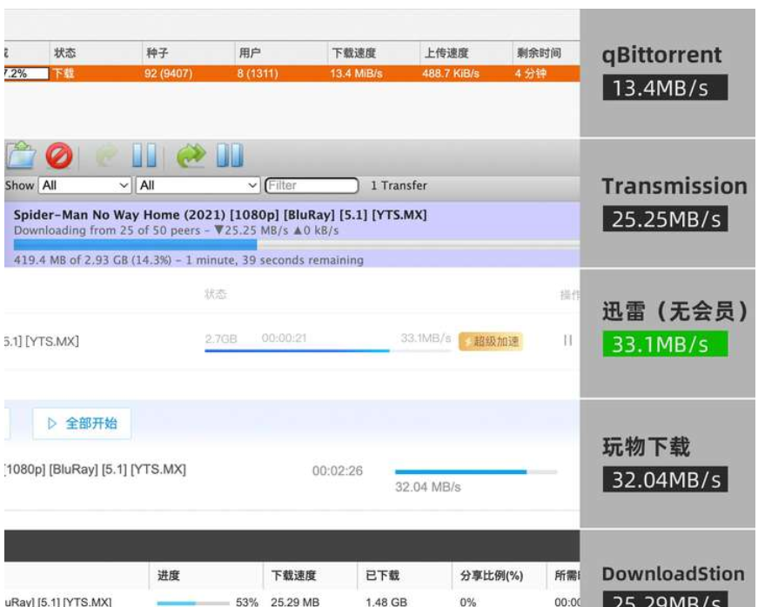Viewport: 758px width, 607px height.
Task: Select Spider-Man No Way Home torrent title
Action: pos(220,215)
